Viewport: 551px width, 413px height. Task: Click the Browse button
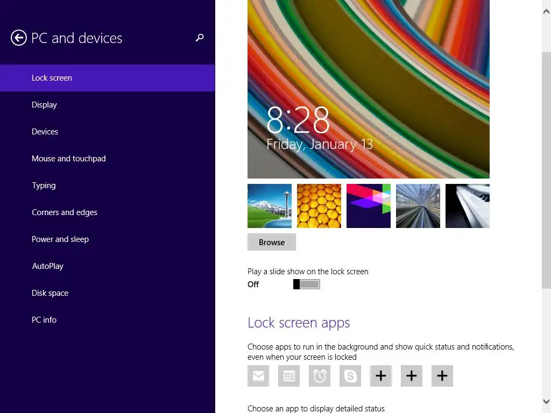(x=272, y=243)
